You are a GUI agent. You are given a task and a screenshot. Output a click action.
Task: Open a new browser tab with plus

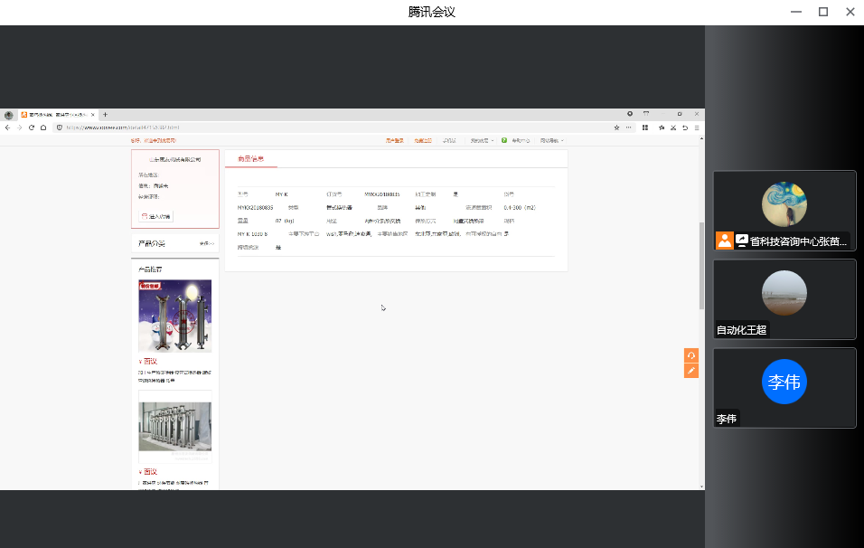[x=105, y=115]
